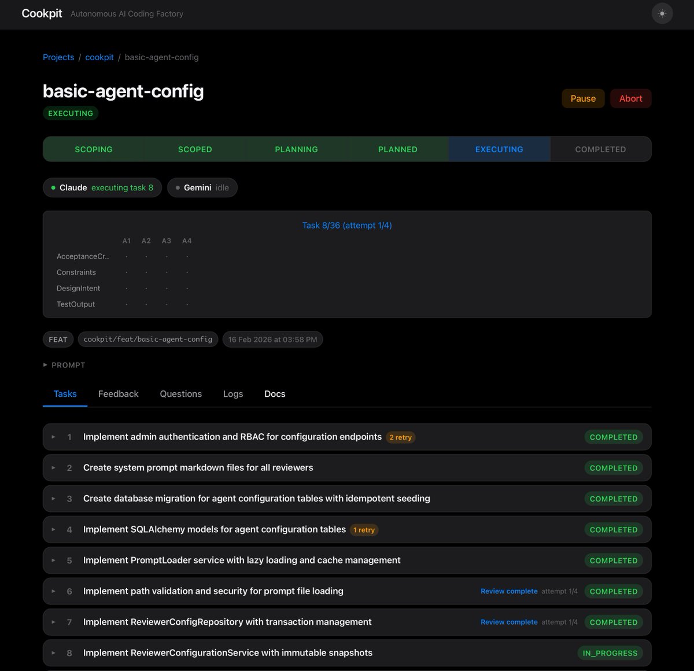Select the PLANNED pipeline stage
This screenshot has width=694, height=671.
(x=398, y=149)
